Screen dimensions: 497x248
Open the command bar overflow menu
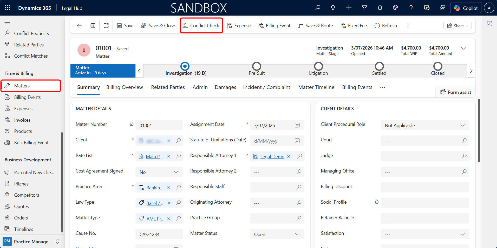point(408,26)
